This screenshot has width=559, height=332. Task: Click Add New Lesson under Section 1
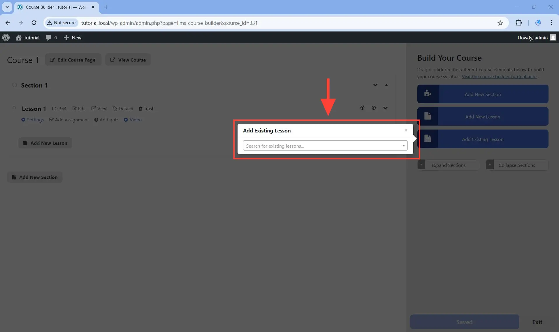point(45,143)
